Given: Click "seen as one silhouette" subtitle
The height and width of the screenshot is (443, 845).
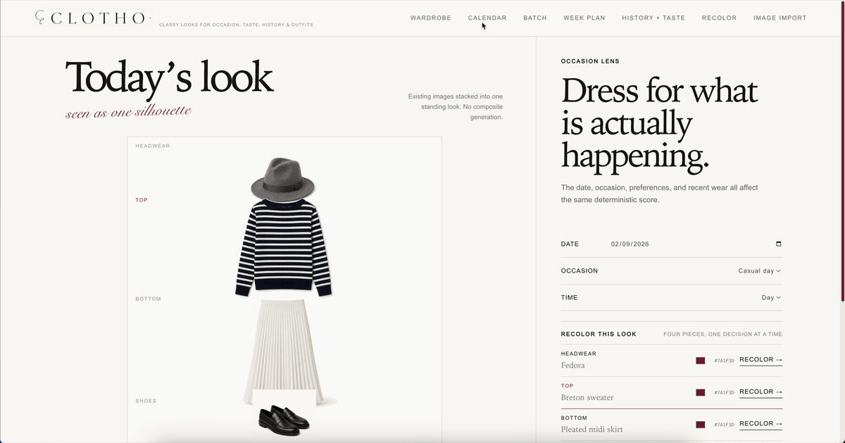Looking at the screenshot, I should click(128, 111).
